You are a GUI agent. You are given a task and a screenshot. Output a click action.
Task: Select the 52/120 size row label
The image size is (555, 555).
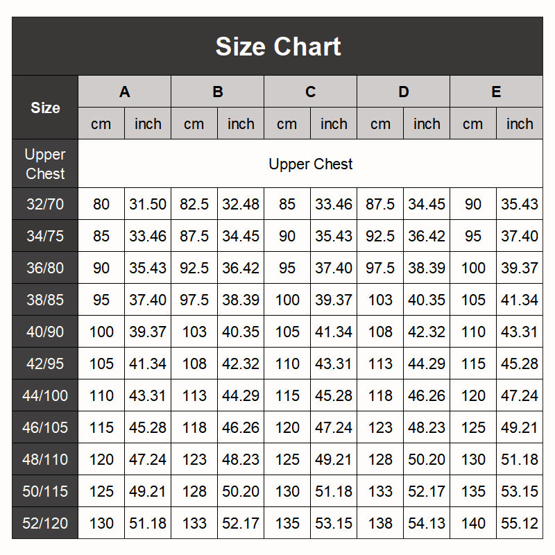click(x=45, y=523)
